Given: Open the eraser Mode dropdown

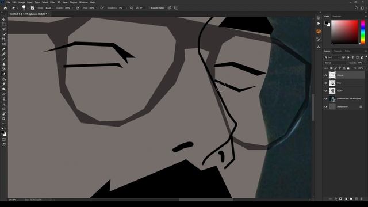Looking at the screenshot, I should point(49,8).
